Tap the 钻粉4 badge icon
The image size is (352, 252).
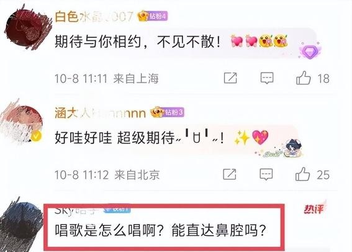click(x=153, y=16)
